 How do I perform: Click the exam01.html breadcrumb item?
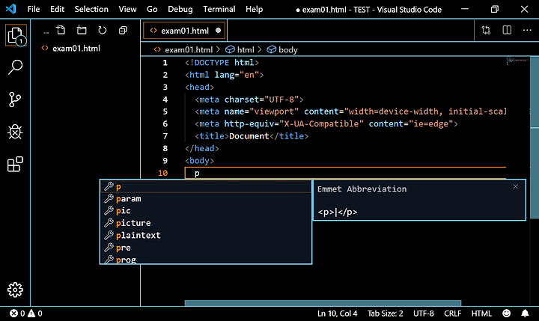point(189,50)
